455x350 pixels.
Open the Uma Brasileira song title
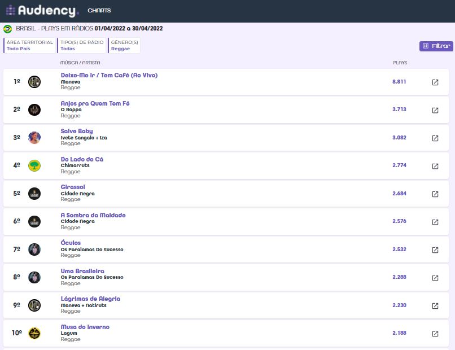pyautogui.click(x=82, y=271)
